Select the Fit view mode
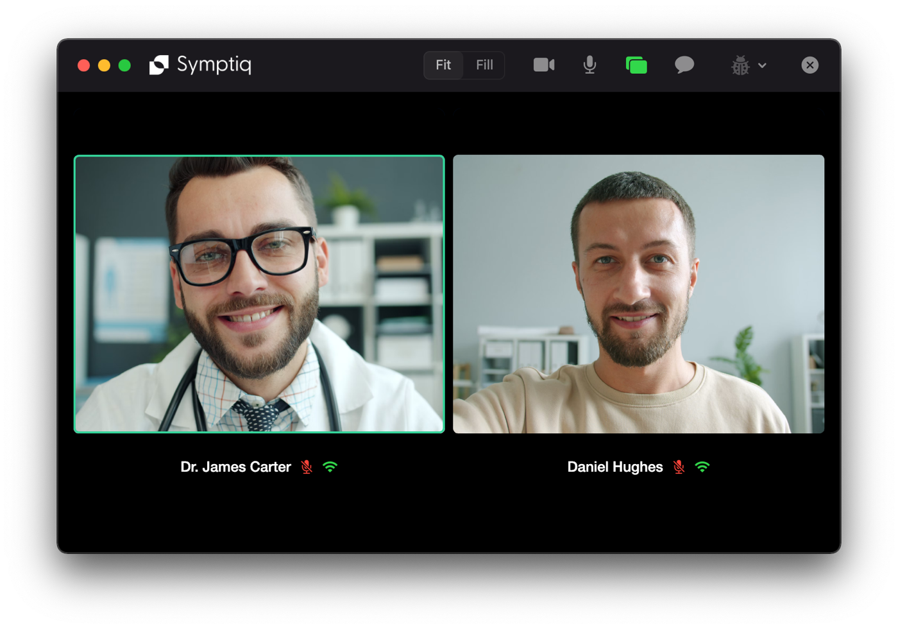Image resolution: width=898 pixels, height=629 pixels. click(443, 65)
